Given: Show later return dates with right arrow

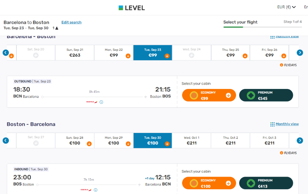Looking at the screenshot, I should [300, 140].
